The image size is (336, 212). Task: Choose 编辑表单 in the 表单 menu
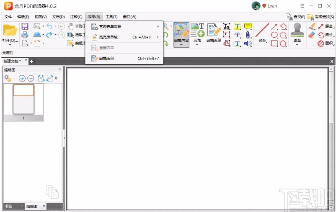point(124,59)
